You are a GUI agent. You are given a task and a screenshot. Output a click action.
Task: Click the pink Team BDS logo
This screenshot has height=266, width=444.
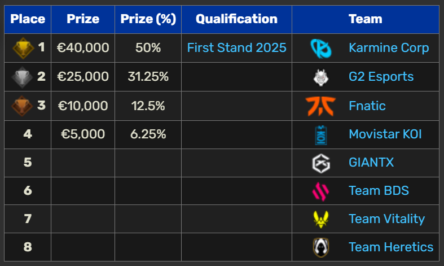pyautogui.click(x=320, y=191)
